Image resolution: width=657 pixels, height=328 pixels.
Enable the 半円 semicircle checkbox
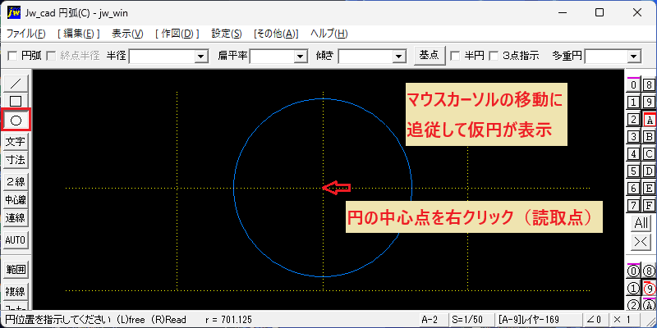tap(455, 56)
